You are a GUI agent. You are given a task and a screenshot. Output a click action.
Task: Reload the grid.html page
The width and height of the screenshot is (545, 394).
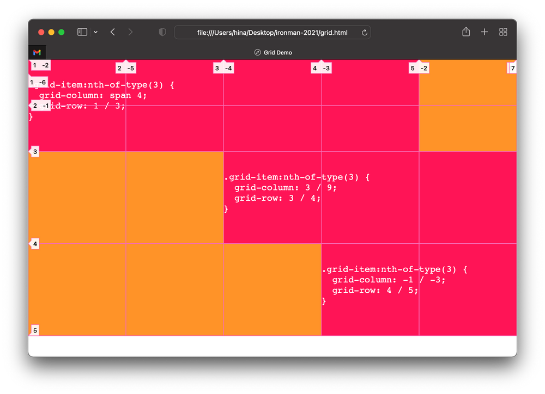[365, 32]
